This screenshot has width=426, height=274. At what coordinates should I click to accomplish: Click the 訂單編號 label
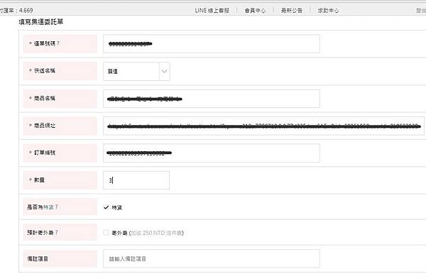click(x=45, y=153)
